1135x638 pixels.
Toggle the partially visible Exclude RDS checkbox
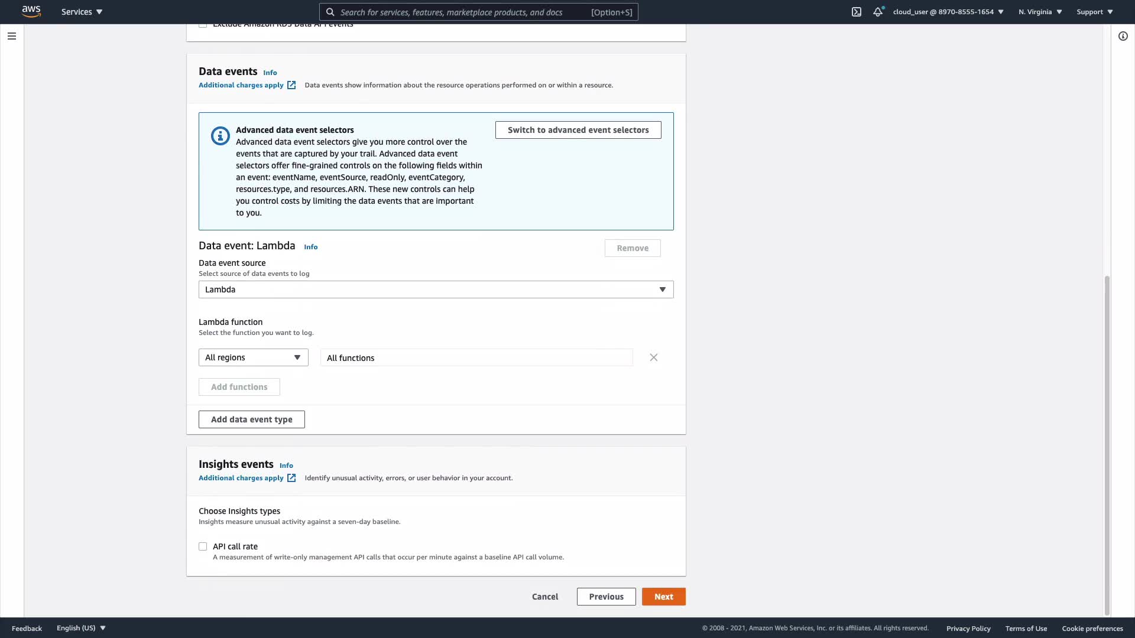203,25
